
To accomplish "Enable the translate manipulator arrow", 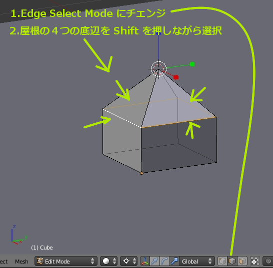I will coord(154,261).
